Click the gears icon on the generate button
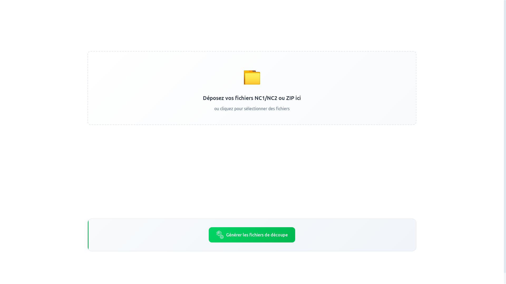The image size is (506, 284). pos(220,235)
